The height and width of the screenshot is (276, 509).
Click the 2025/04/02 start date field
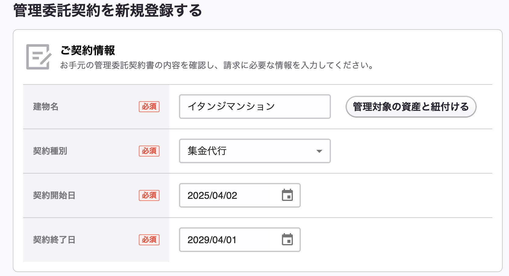[240, 195]
